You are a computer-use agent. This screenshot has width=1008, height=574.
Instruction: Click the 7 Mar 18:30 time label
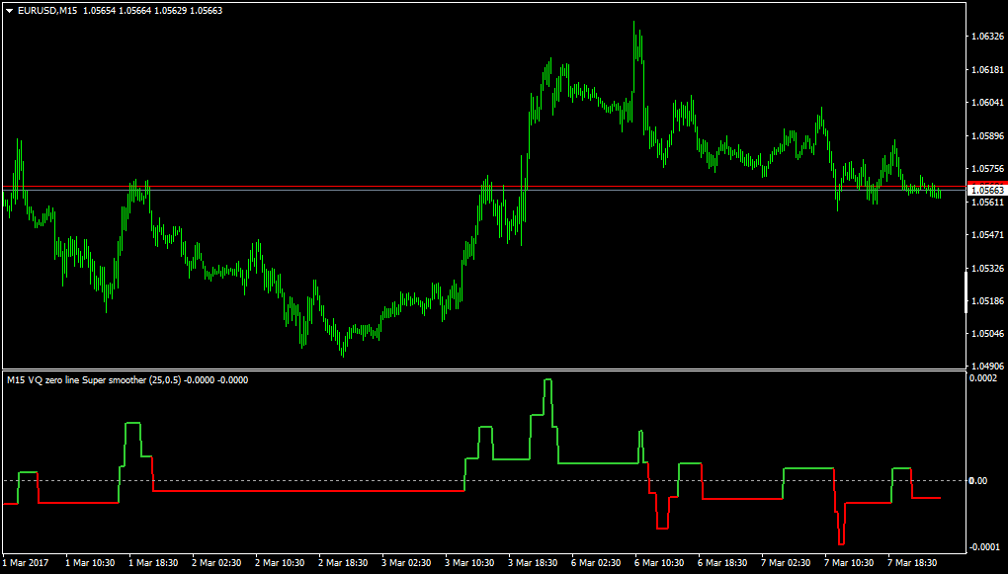[912, 563]
